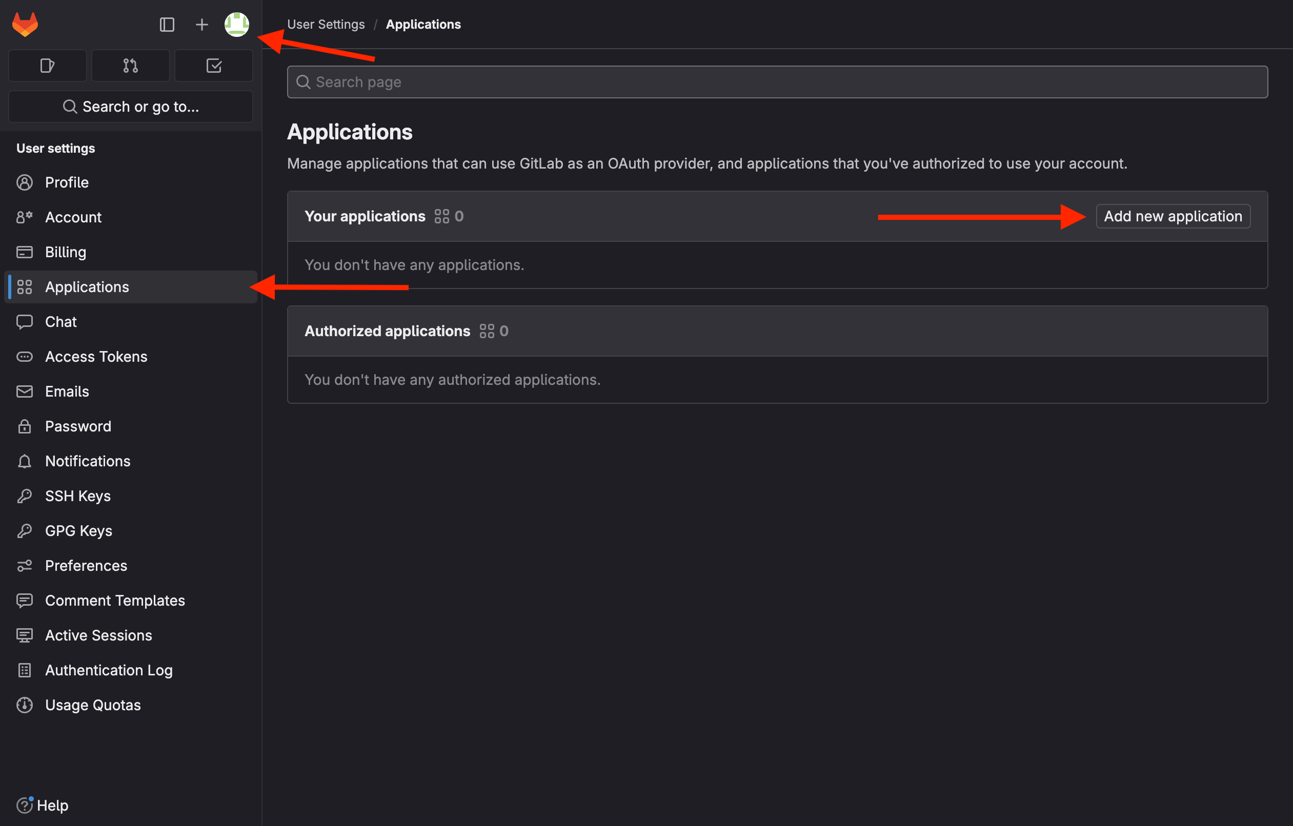Click the sidebar panel toggle icon

[166, 25]
